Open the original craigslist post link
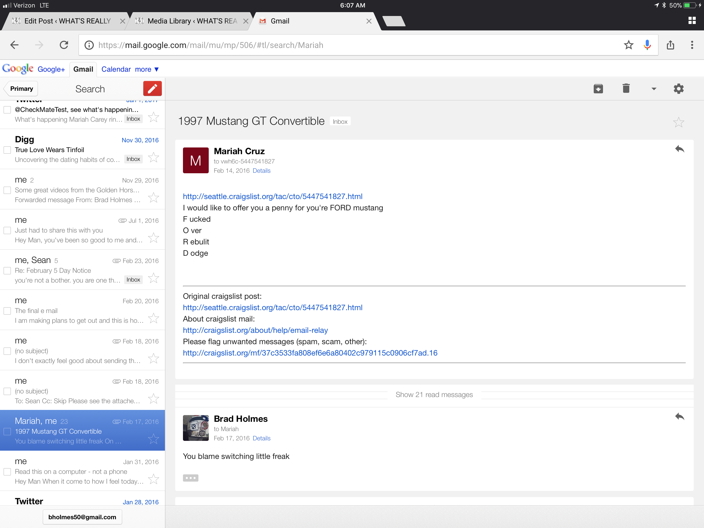The width and height of the screenshot is (704, 528). coord(272,307)
